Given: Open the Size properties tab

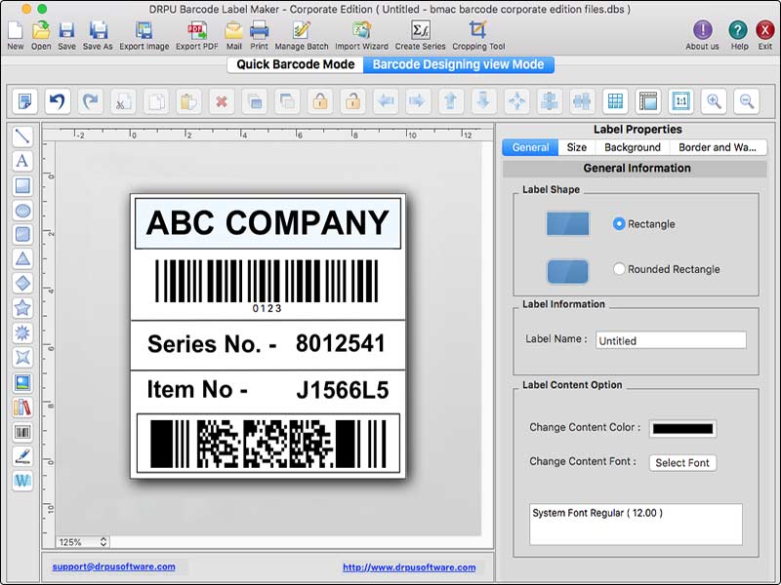Looking at the screenshot, I should tap(576, 147).
